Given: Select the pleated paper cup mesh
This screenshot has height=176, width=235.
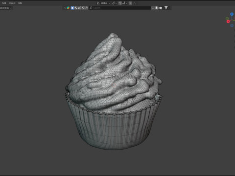Looking at the screenshot, I should (114, 131).
